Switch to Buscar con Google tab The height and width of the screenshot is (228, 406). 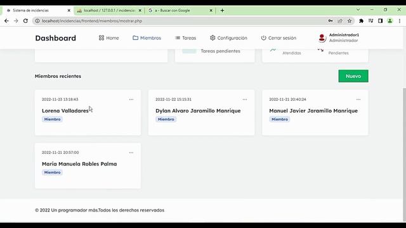[x=180, y=10]
